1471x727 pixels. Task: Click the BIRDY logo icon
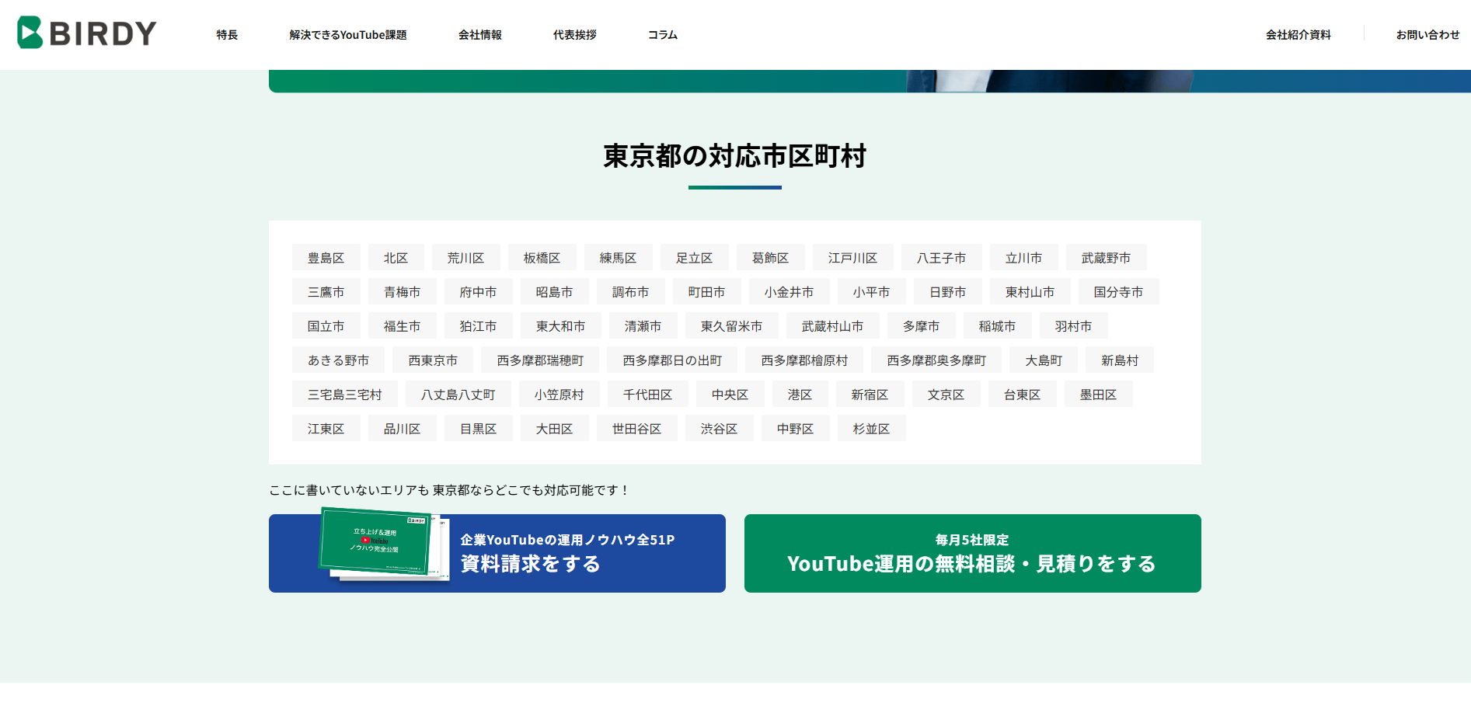pos(30,33)
